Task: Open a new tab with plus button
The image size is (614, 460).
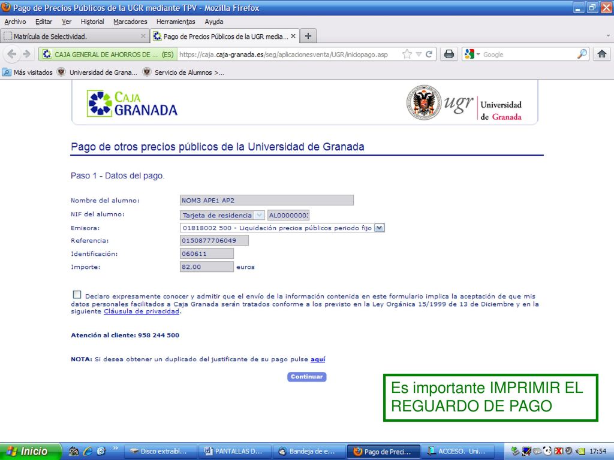Action: pyautogui.click(x=308, y=36)
